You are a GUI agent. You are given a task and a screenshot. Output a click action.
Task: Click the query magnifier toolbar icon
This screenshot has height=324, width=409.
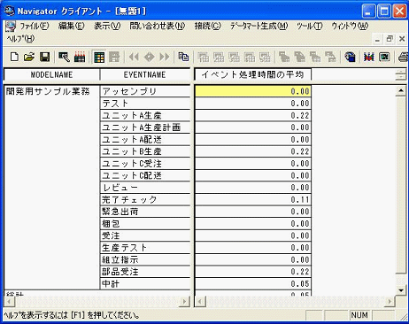64,57
